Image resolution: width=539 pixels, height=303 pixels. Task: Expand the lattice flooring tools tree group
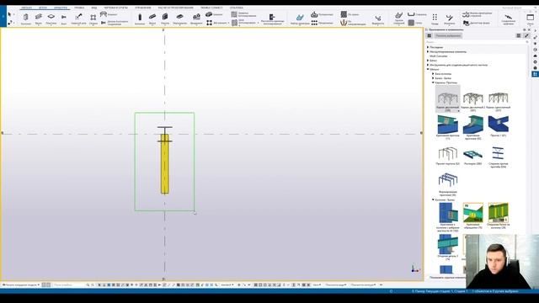(428, 65)
